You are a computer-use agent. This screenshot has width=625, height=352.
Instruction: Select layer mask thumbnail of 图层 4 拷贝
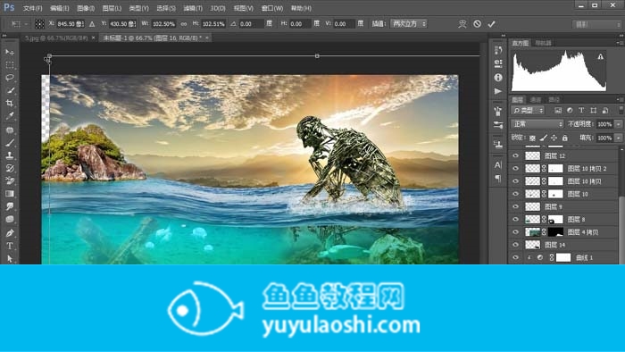coord(555,231)
